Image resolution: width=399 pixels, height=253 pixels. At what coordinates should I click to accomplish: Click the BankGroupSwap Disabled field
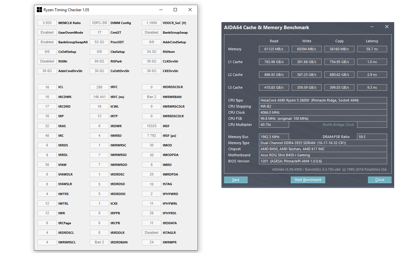[x=152, y=32]
